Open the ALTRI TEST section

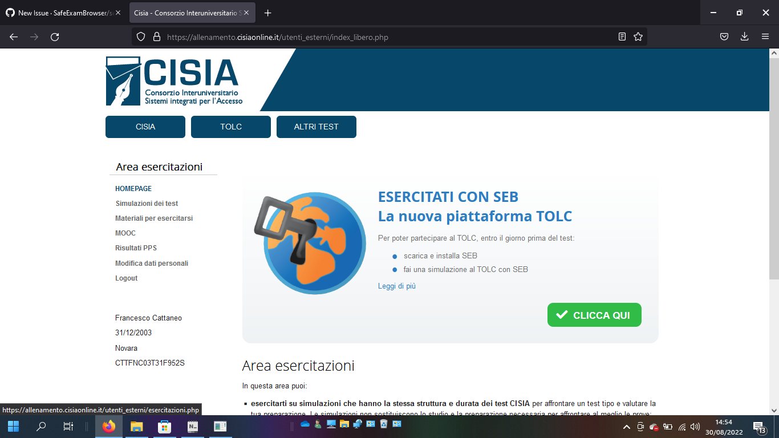tap(317, 127)
